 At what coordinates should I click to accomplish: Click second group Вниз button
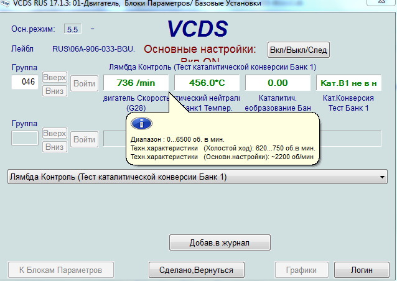tap(54, 147)
